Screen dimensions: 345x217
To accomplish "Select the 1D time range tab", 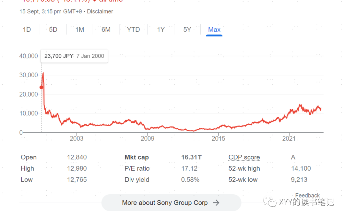I will click(x=27, y=30).
